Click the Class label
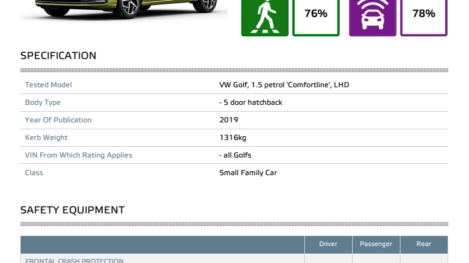This screenshot has height=263, width=469. point(34,173)
